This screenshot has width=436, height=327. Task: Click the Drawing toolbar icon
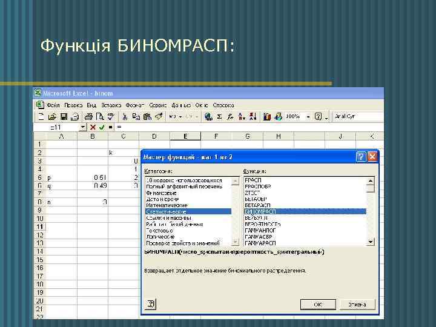(x=278, y=116)
